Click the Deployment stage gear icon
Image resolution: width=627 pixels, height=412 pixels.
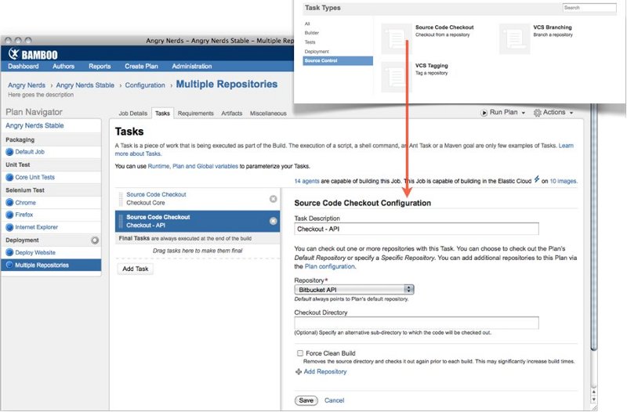(95, 240)
